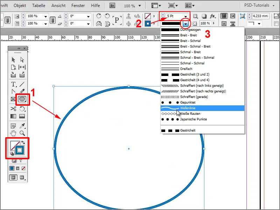
Task: Select the Note tool
Action: pos(13,126)
